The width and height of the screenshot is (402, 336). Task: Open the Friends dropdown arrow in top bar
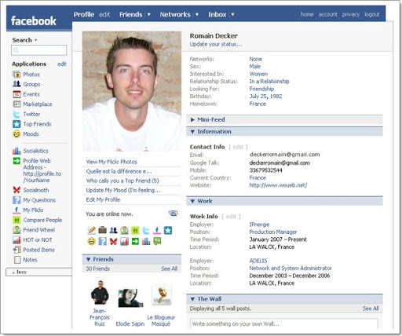click(148, 14)
